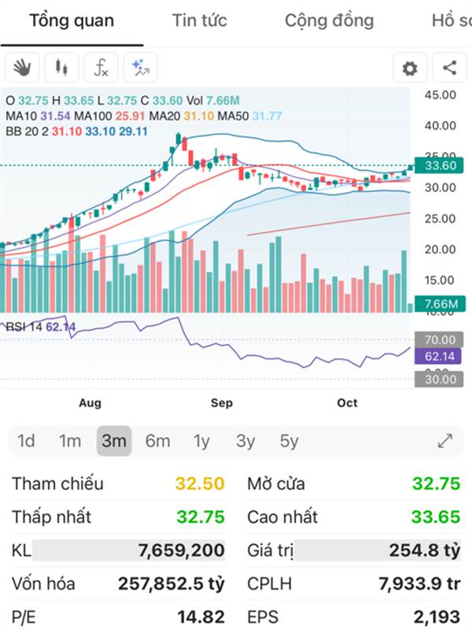
Task: Select the 6m timeframe
Action: (158, 441)
